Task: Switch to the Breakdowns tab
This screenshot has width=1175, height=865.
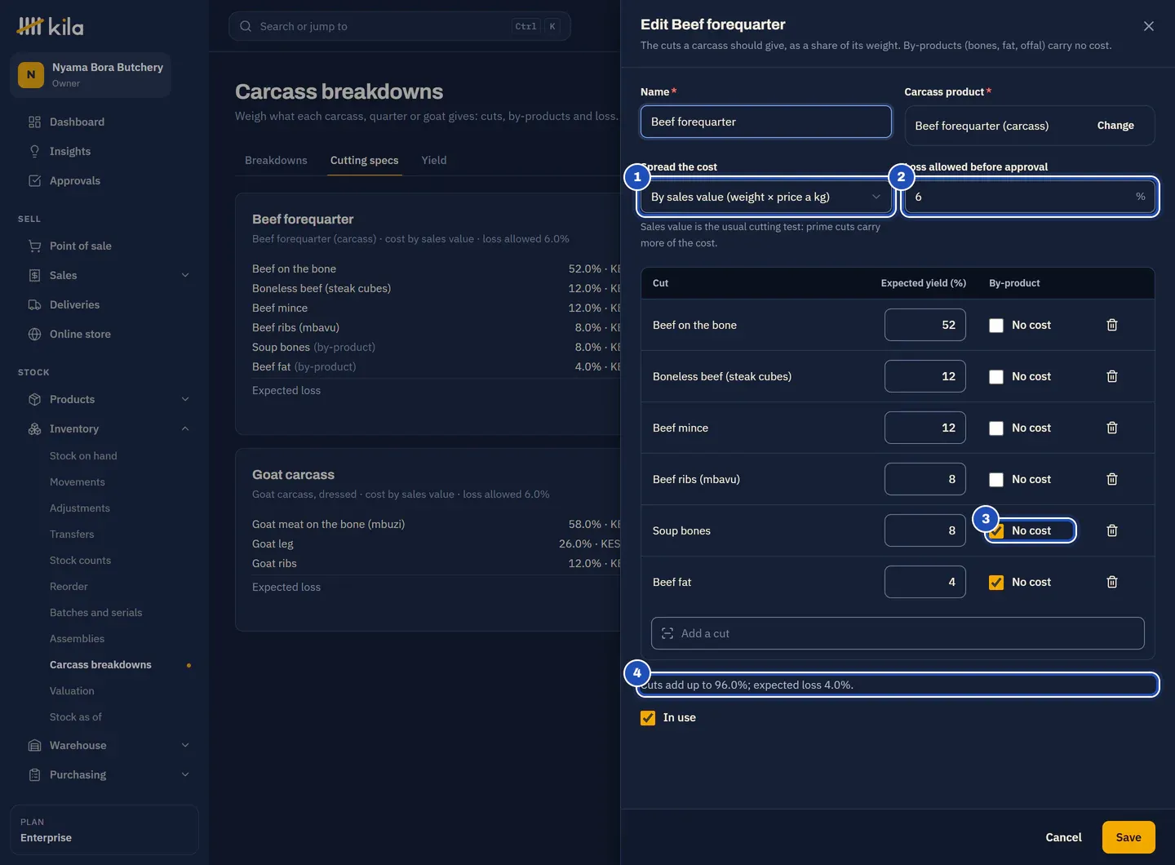Action: pos(276,160)
